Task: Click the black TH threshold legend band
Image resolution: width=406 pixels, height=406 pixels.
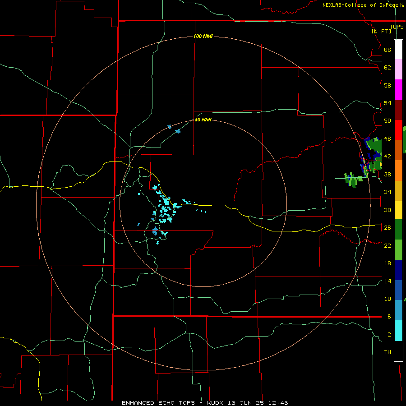Action: click(x=398, y=351)
